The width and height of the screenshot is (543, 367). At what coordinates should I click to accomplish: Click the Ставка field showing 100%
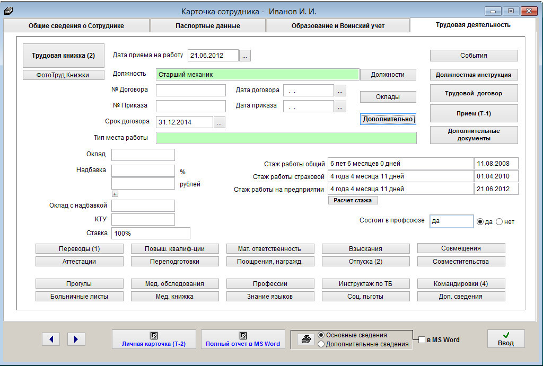pos(151,234)
